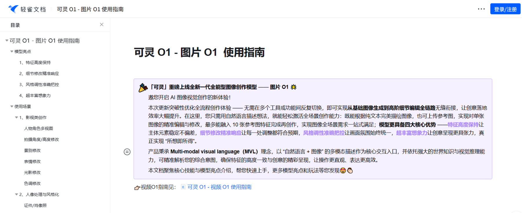Screen dimensions: 522x213
Task: Click the 登录/注册 button
Action: 505,9
